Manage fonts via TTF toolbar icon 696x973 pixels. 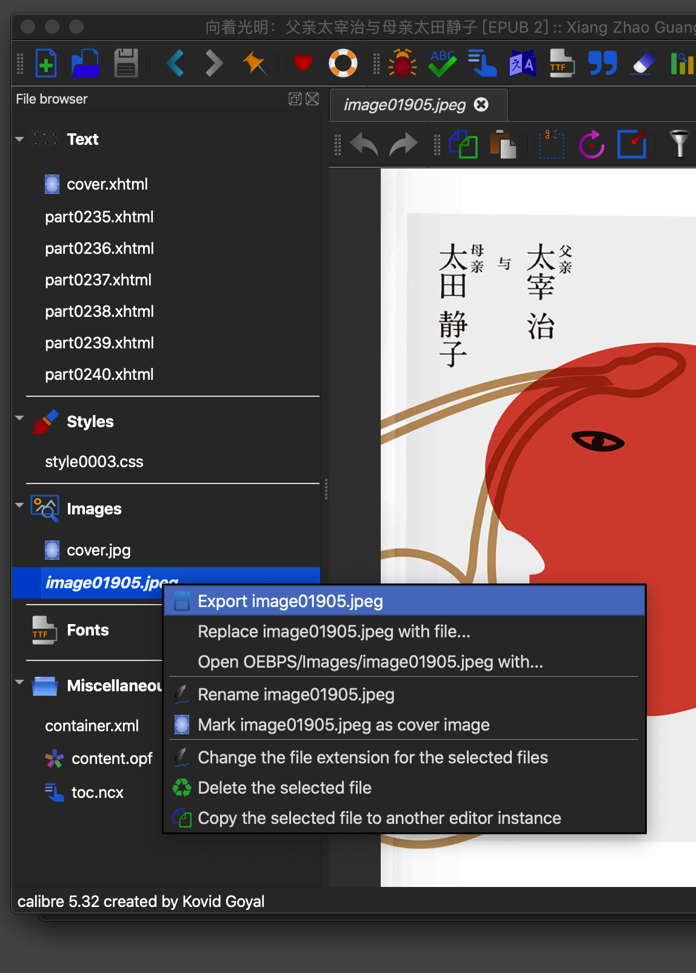[562, 63]
